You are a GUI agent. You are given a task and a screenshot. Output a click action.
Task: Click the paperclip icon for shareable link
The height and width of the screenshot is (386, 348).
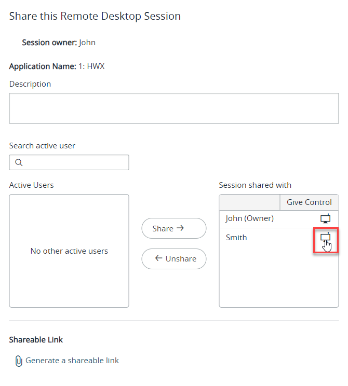19,361
